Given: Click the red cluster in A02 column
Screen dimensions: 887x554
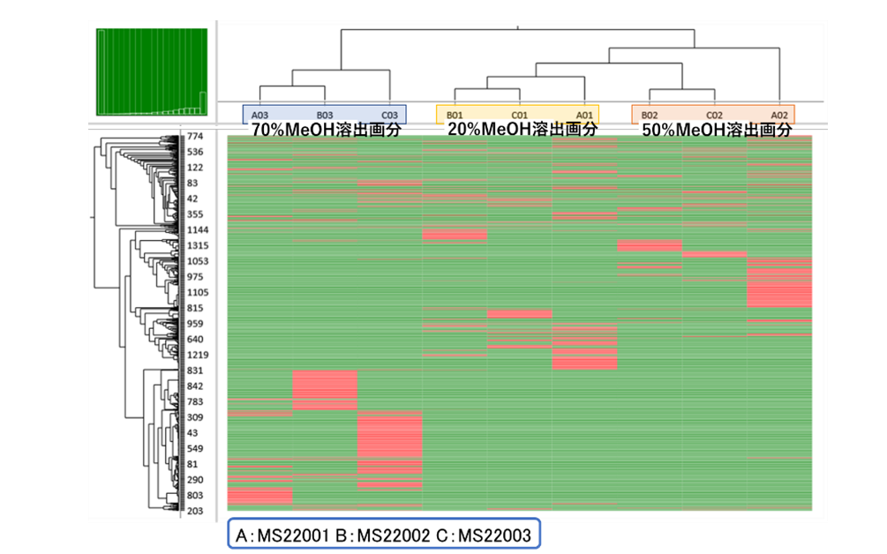Looking at the screenshot, I should tap(779, 286).
